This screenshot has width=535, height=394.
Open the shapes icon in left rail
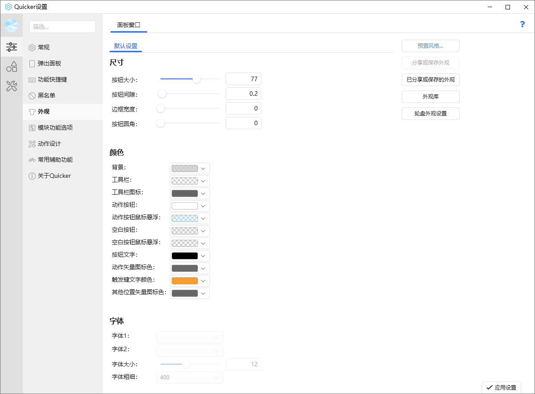pos(12,66)
